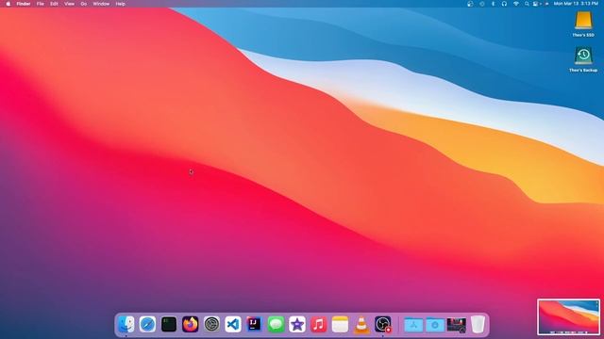Launch VLC cone icon
The width and height of the screenshot is (604, 339).
(x=361, y=324)
